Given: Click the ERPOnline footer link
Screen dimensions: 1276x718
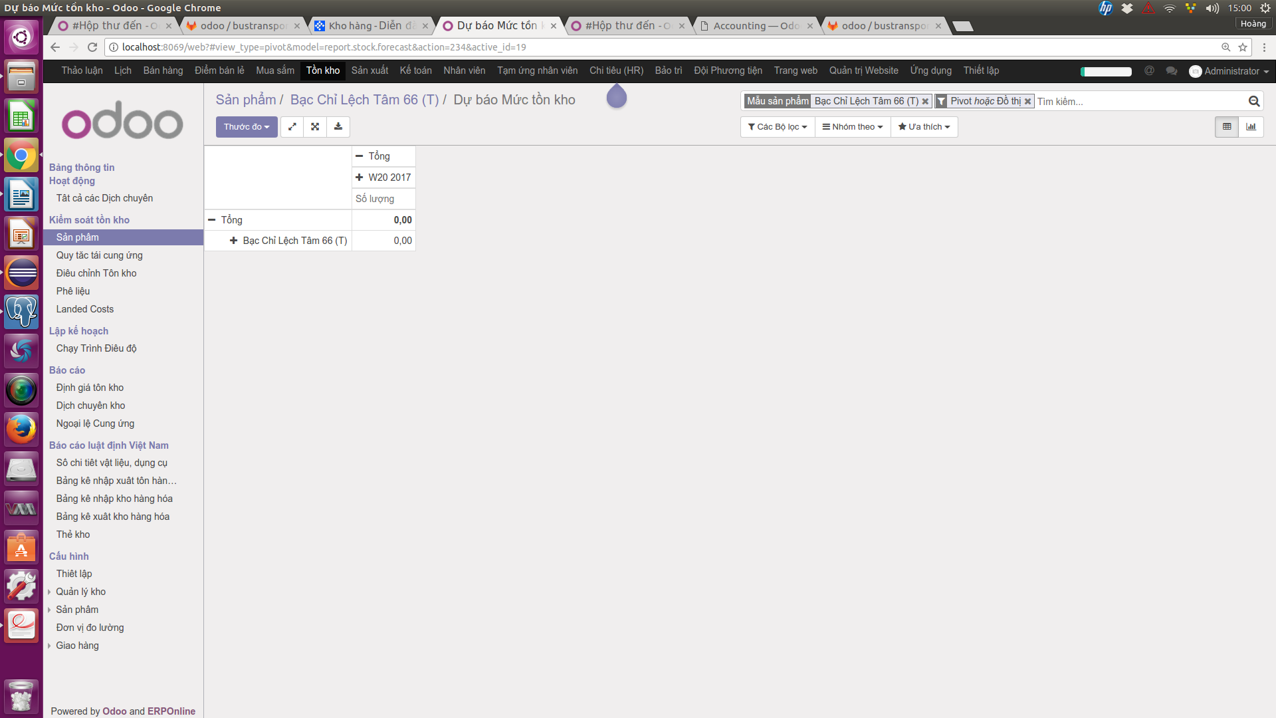Looking at the screenshot, I should (x=171, y=711).
